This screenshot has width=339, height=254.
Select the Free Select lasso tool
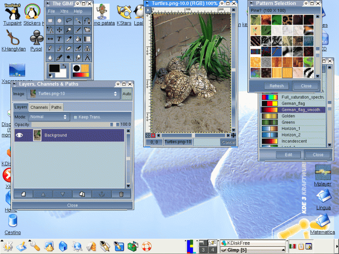pos(69,21)
